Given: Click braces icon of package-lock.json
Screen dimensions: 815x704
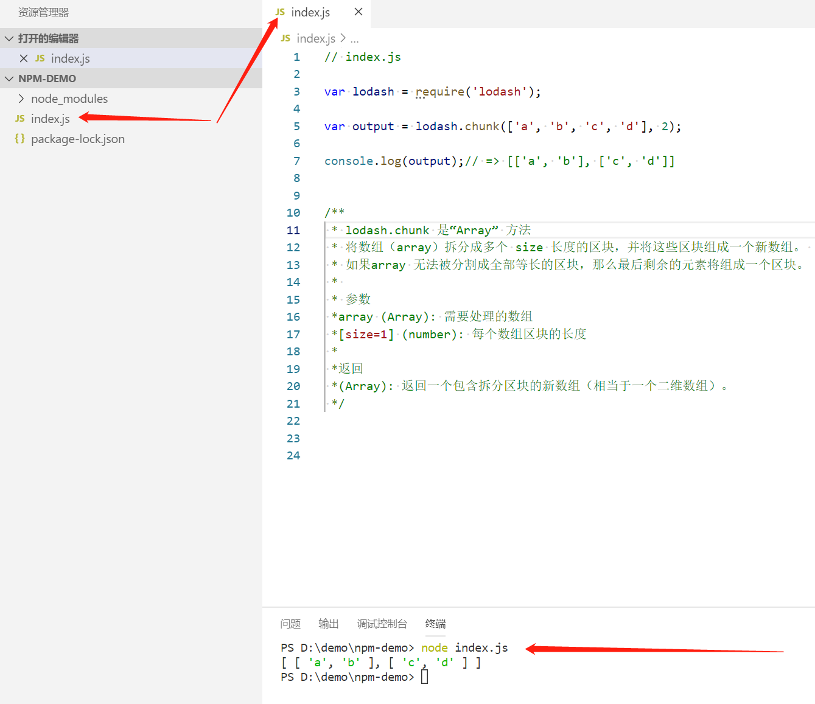Looking at the screenshot, I should click(x=20, y=139).
